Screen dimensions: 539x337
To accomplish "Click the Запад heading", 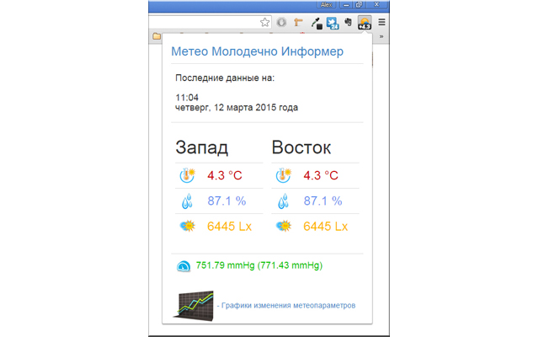I will [x=202, y=147].
